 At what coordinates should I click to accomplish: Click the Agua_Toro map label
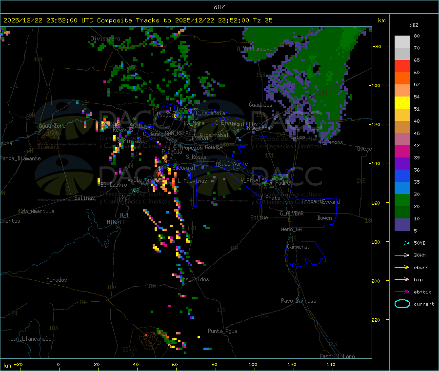coord(52,126)
